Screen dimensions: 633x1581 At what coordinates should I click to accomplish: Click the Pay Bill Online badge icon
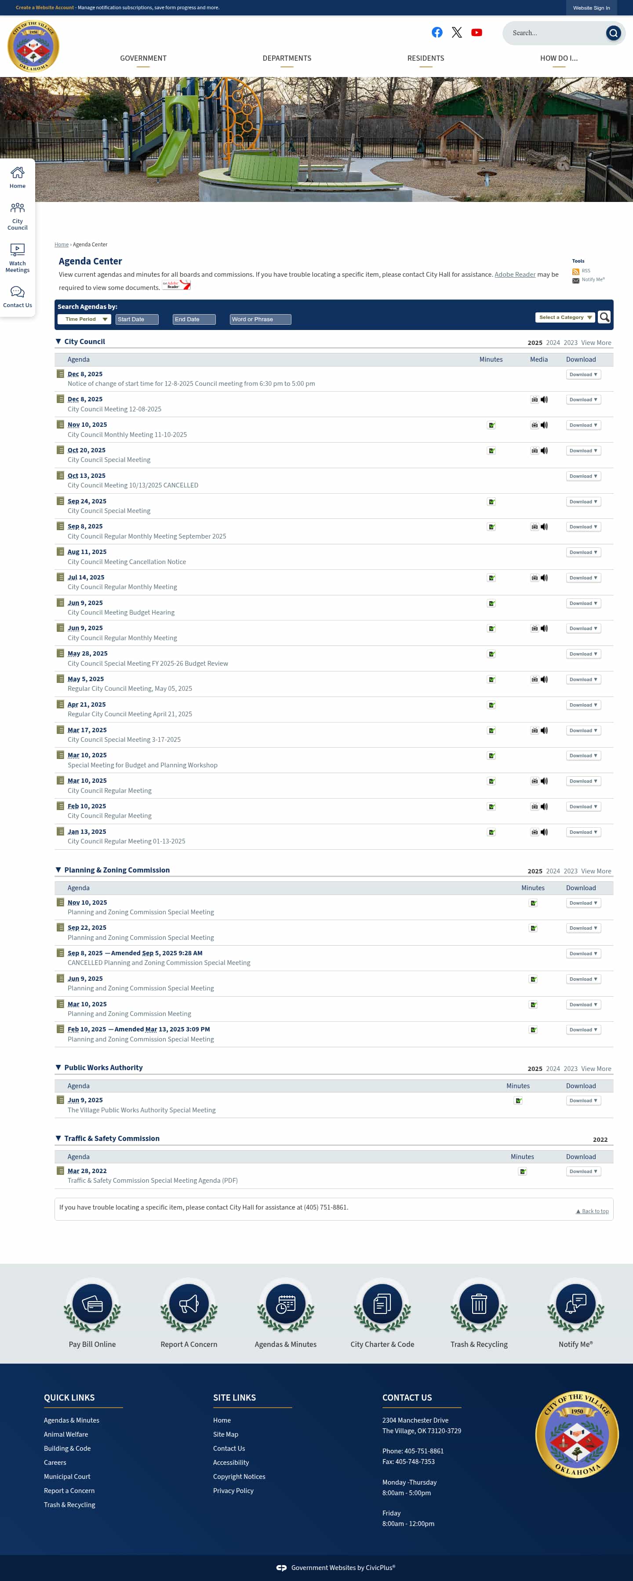point(92,1304)
